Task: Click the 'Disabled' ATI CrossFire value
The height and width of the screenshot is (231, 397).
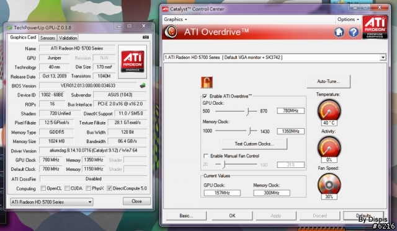Action: click(x=94, y=179)
